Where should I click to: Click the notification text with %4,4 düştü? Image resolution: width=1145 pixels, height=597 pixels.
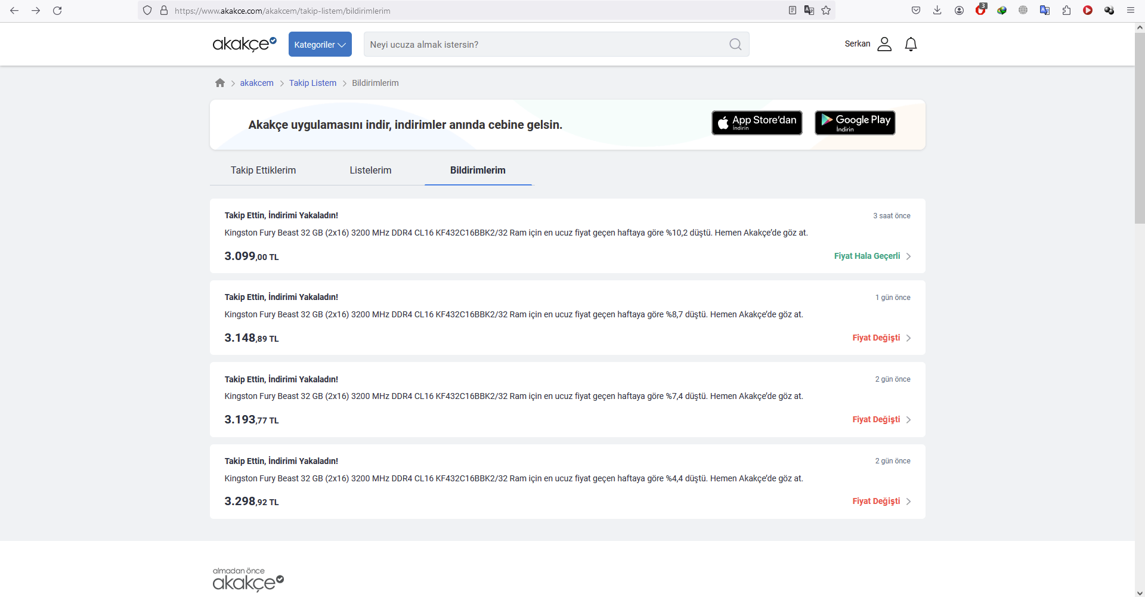513,478
